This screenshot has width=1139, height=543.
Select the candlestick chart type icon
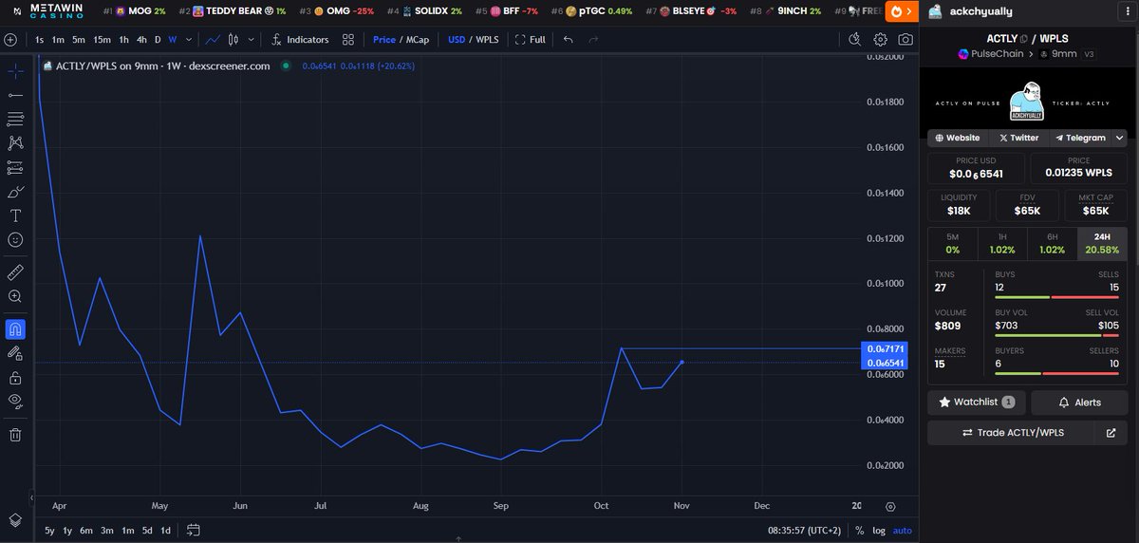click(x=235, y=40)
